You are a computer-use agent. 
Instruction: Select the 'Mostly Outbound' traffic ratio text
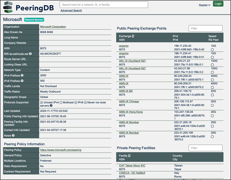50,92
